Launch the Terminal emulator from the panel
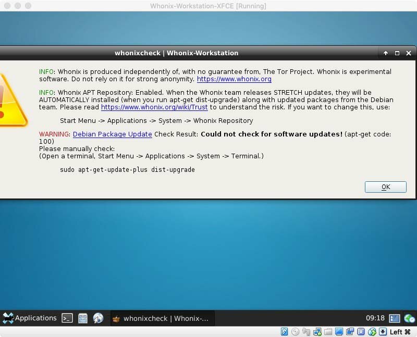 (67, 318)
